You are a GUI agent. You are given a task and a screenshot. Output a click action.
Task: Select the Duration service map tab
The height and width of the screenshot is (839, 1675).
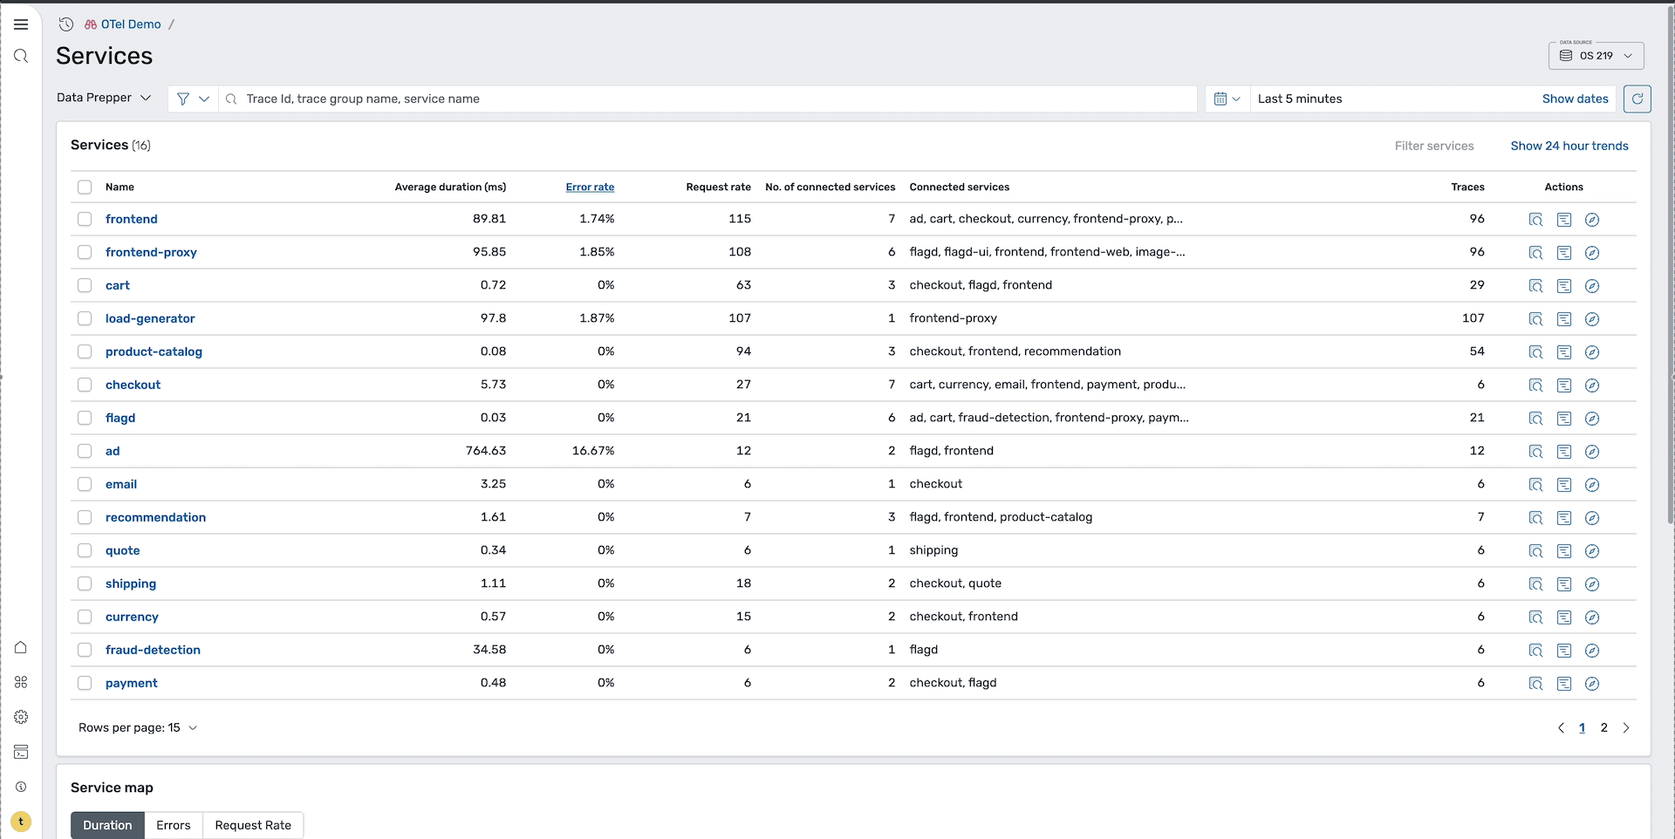point(107,825)
